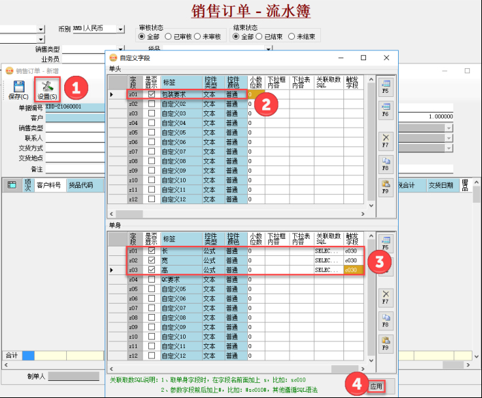Uncheck 是否显示 for 单身 z02 宽
Screen dimensions: 482x398
tap(152, 260)
